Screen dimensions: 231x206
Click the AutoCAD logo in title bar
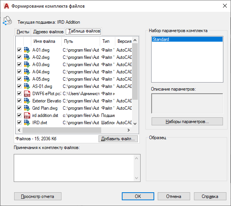click(x=5, y=6)
